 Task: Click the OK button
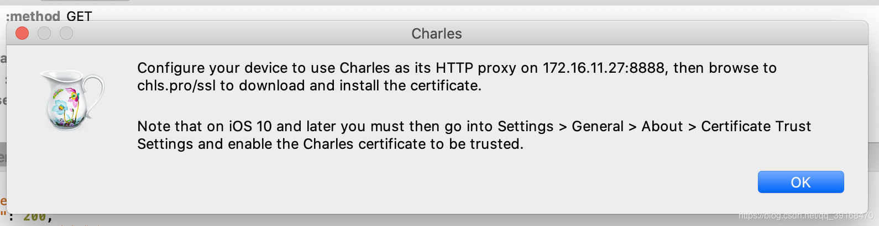800,182
